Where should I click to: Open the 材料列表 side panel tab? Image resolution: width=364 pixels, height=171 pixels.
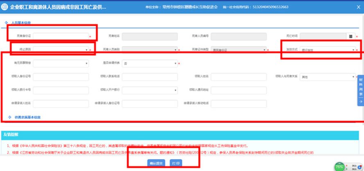click(x=360, y=91)
